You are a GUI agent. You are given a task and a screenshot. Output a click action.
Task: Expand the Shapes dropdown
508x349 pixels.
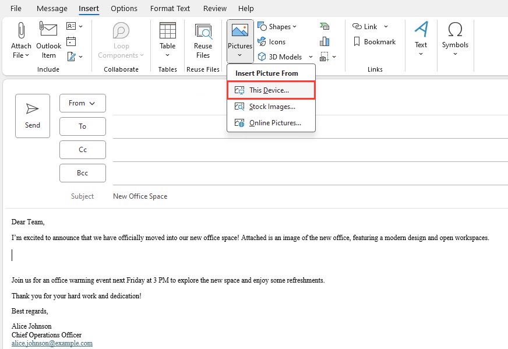294,27
